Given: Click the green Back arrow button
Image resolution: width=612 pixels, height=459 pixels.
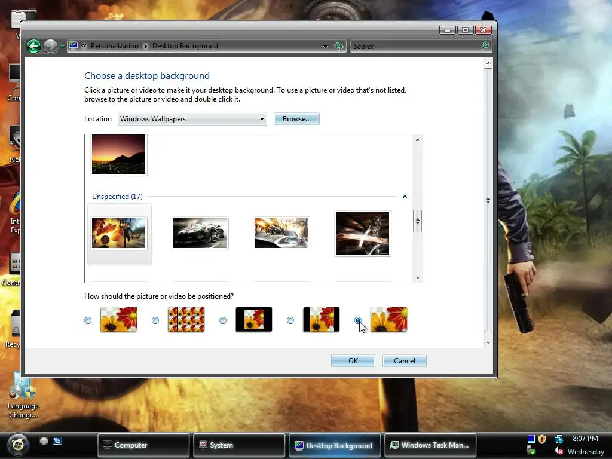Looking at the screenshot, I should pyautogui.click(x=34, y=46).
